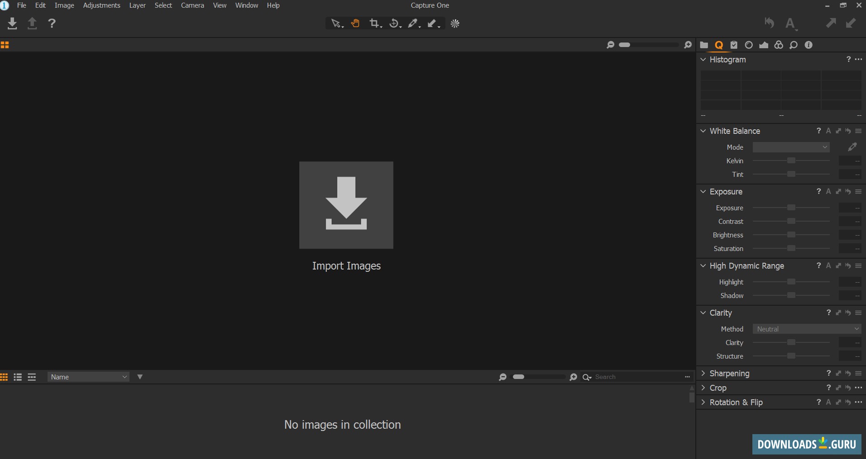This screenshot has width=866, height=459.
Task: Toggle the image list filter
Action: (x=140, y=376)
